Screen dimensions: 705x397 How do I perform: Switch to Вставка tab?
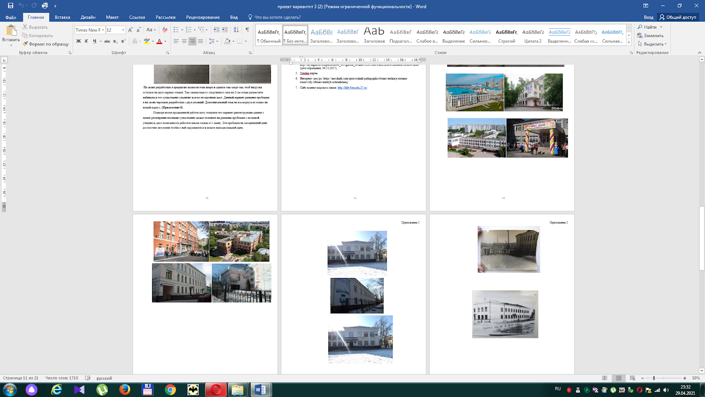point(63,17)
